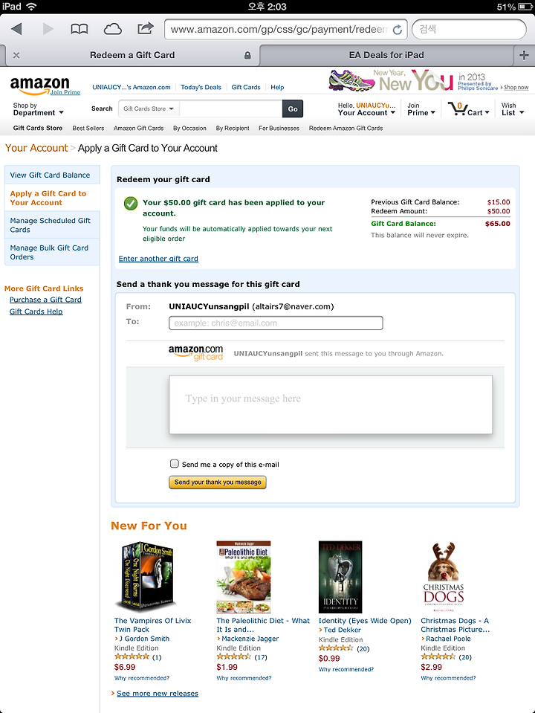This screenshot has width=535, height=713.
Task: Click the shopping cart icon
Action: click(x=457, y=109)
